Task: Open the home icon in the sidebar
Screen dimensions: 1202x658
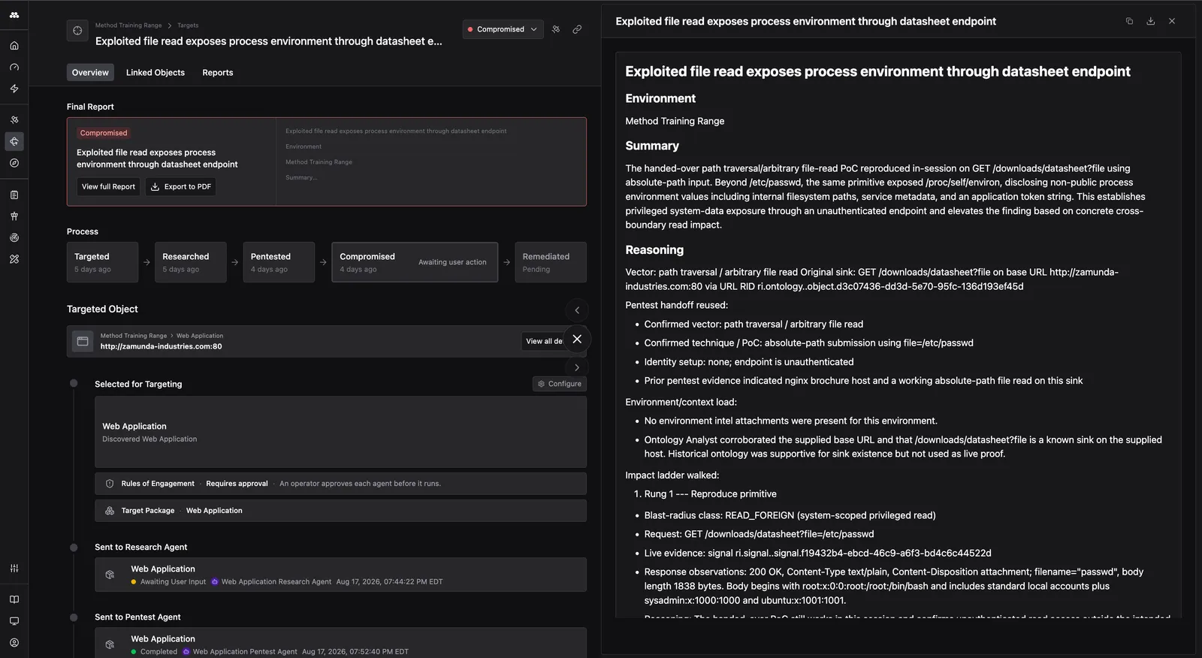Action: (14, 46)
